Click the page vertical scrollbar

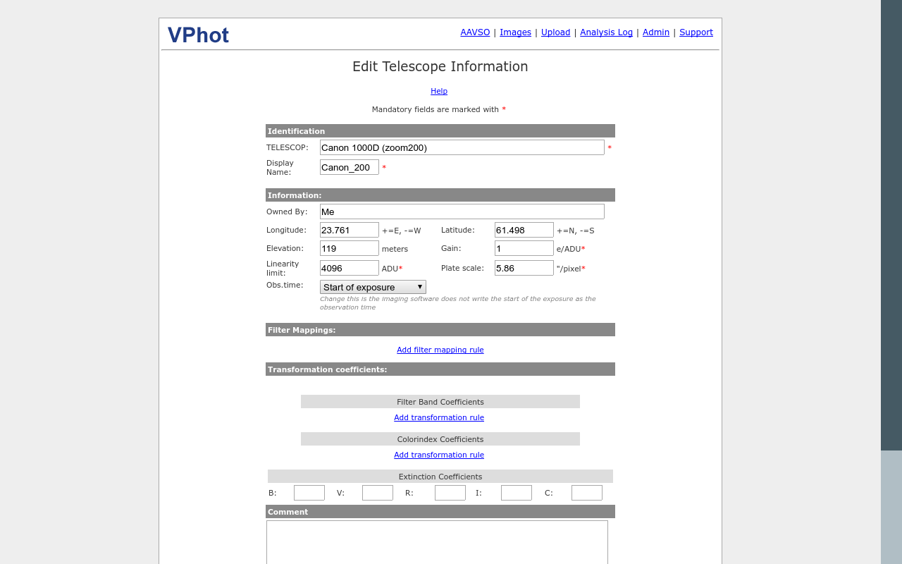[x=891, y=226]
